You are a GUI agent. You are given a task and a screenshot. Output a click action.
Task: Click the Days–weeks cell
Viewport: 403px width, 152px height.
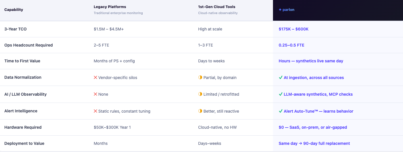[x=210, y=143]
